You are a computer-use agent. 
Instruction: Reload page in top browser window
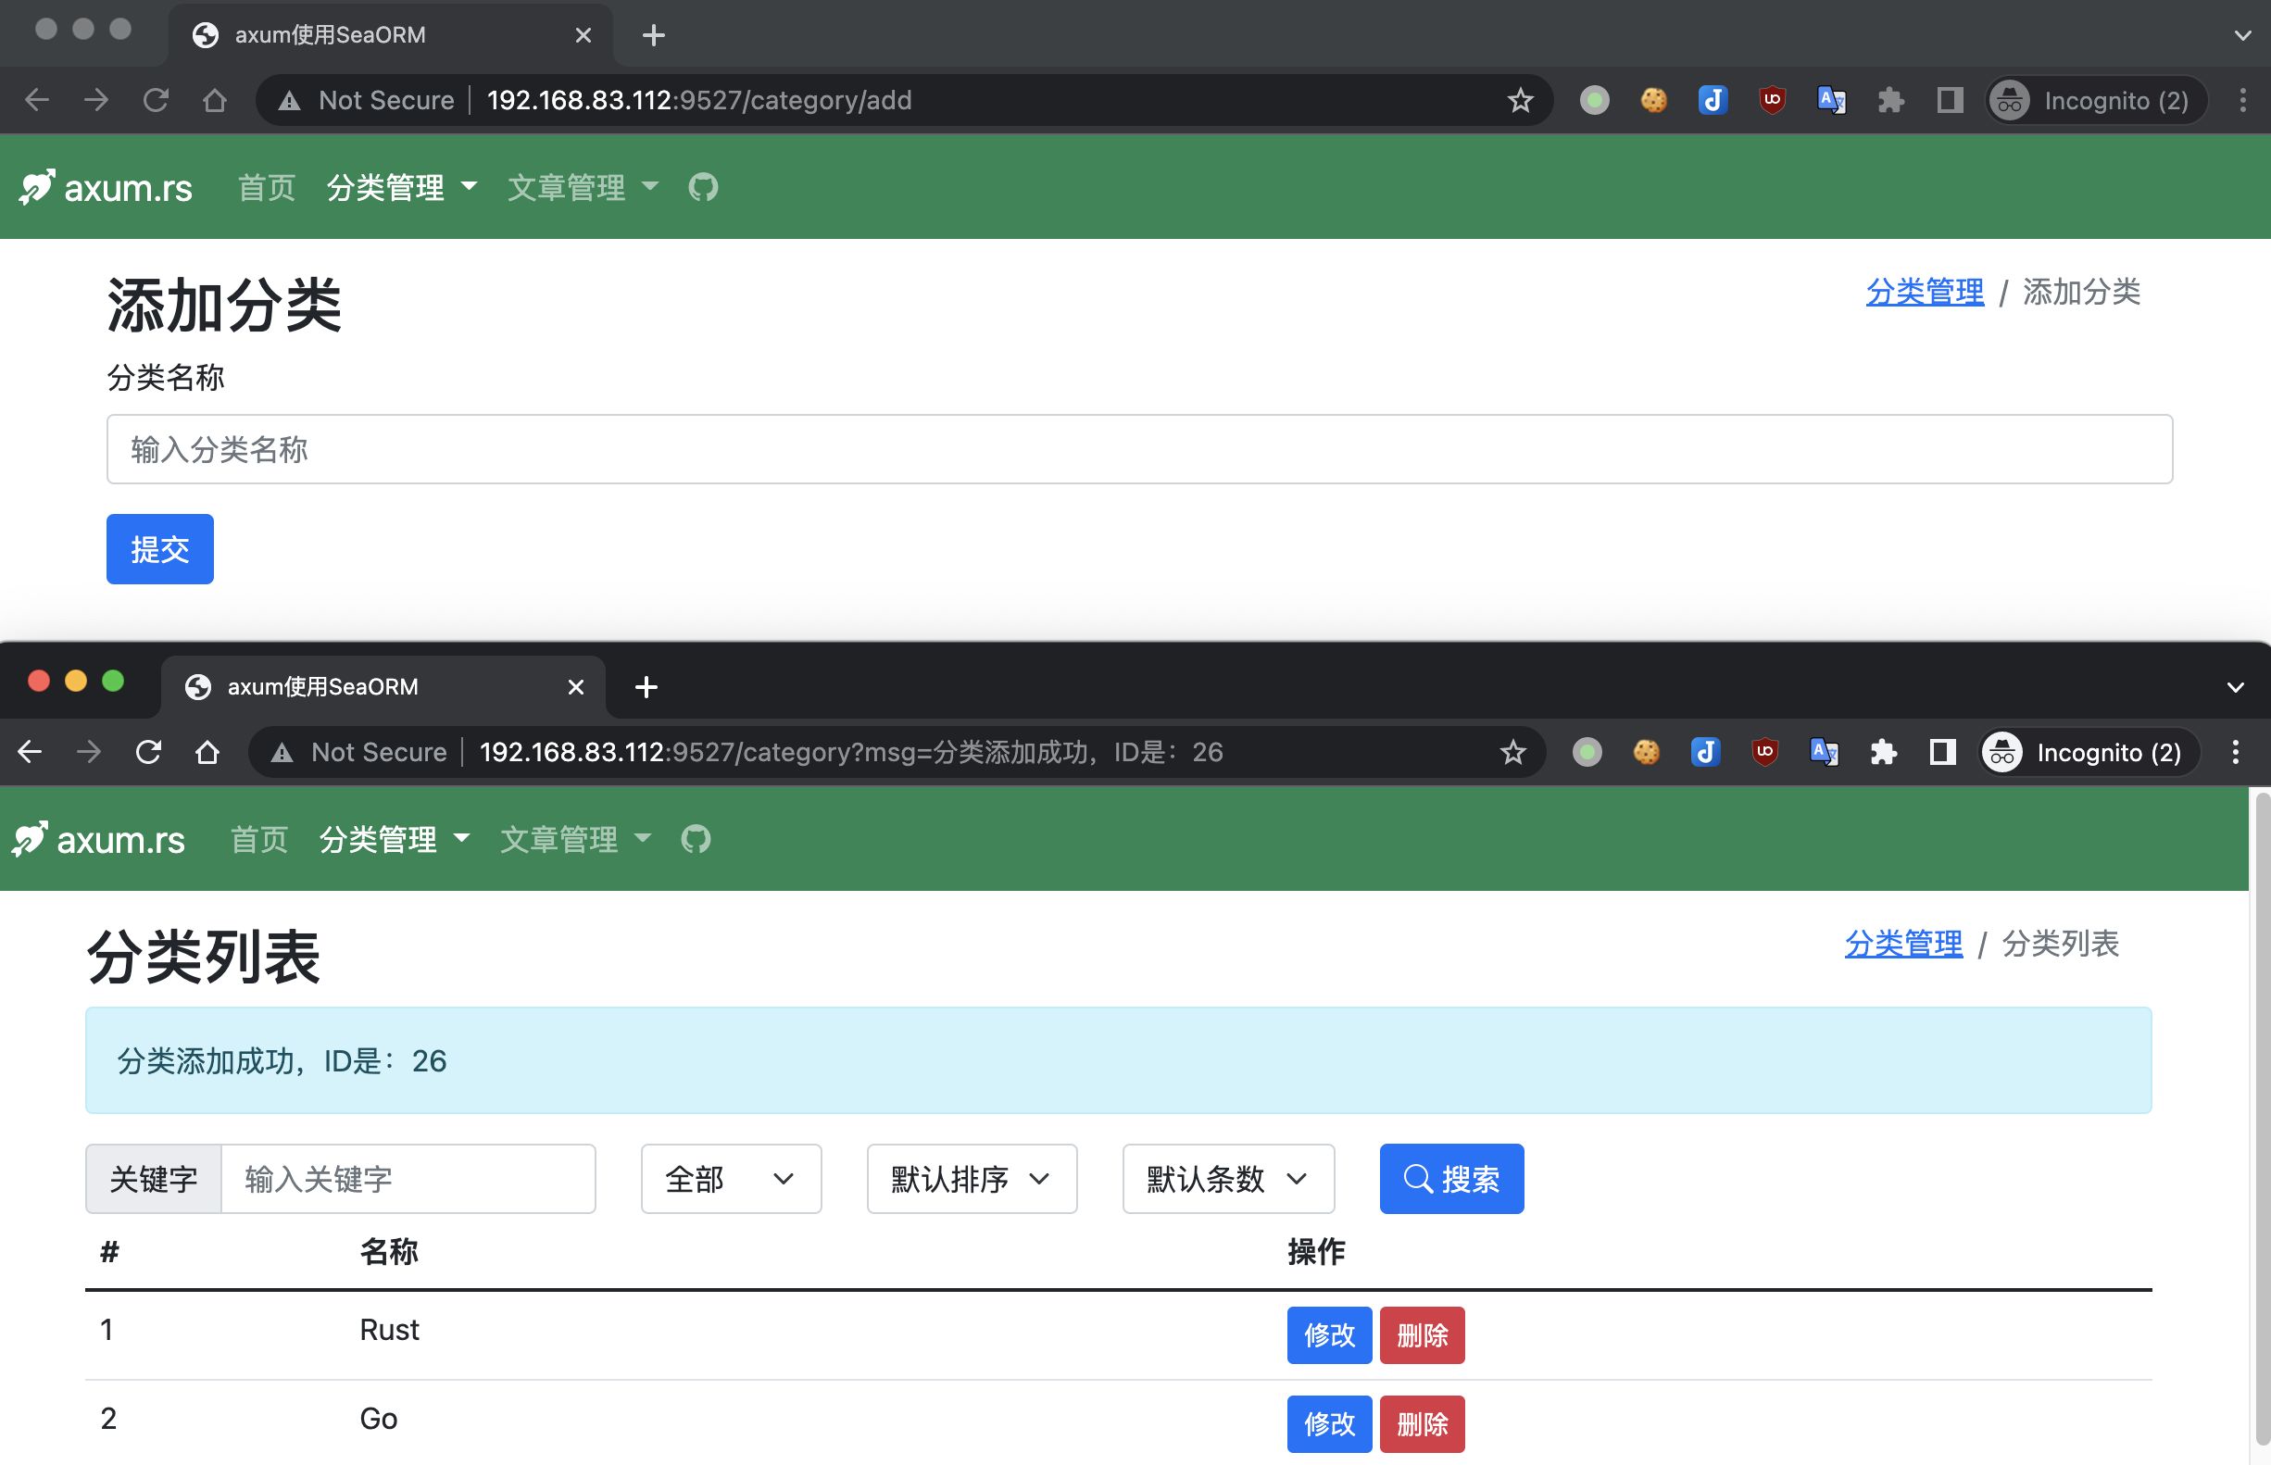click(155, 100)
